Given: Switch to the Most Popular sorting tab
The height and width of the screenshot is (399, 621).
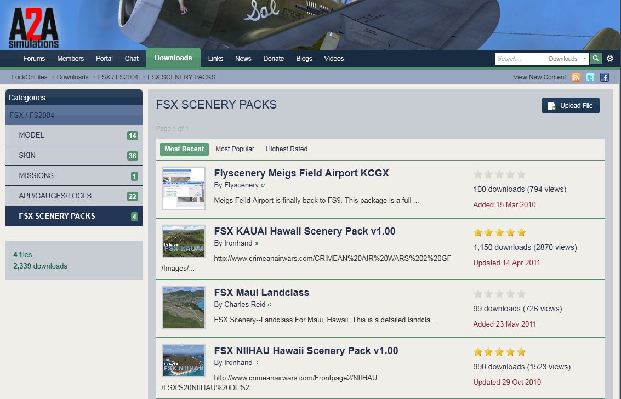Looking at the screenshot, I should pyautogui.click(x=235, y=149).
